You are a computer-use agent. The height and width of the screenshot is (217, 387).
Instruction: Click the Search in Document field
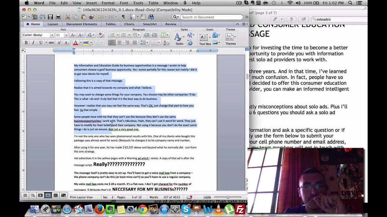point(211,17)
